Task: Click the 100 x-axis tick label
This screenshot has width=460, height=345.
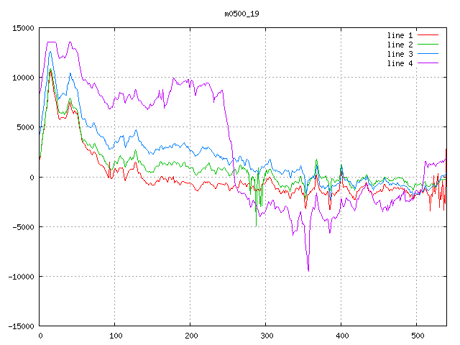Action: 115,336
